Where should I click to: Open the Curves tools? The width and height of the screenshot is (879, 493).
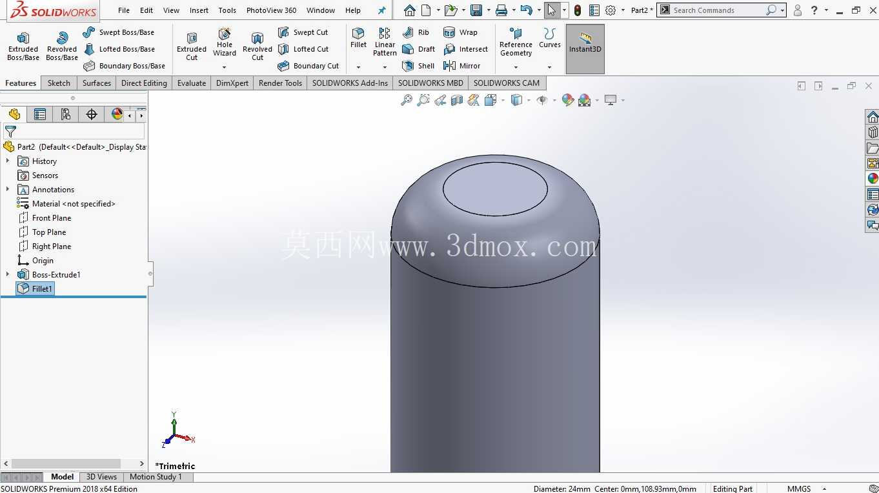550,39
